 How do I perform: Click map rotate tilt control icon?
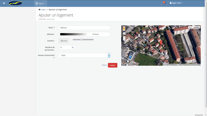(124, 33)
